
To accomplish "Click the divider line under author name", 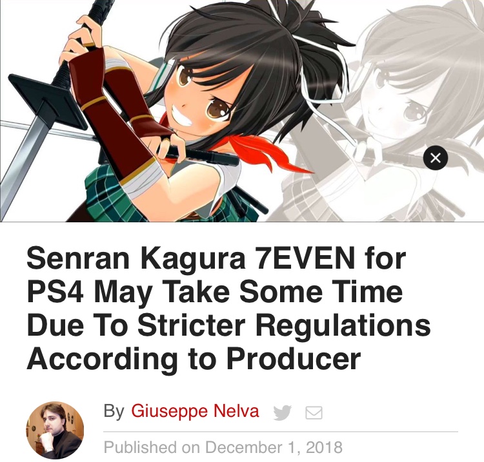I will (x=281, y=432).
